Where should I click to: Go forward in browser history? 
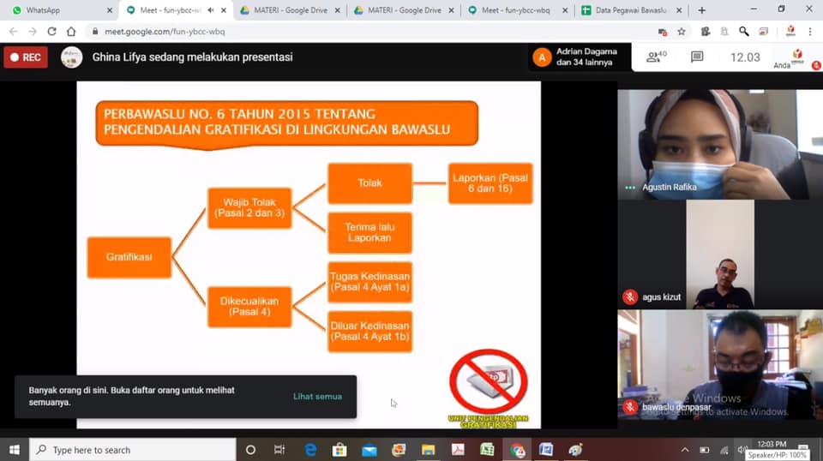click(33, 32)
